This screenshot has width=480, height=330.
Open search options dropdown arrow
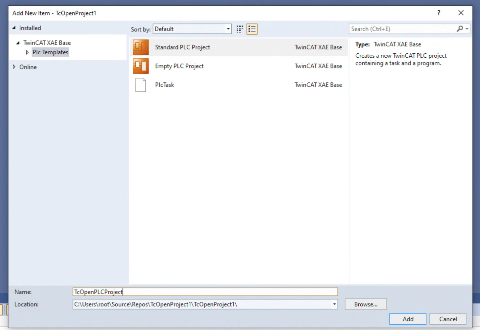pos(467,29)
